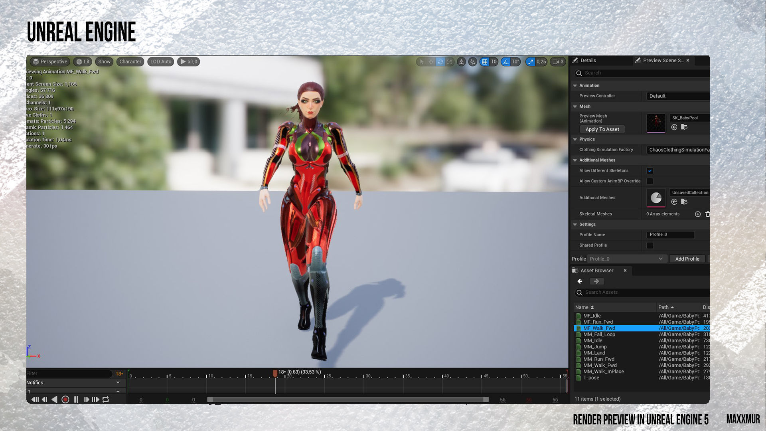This screenshot has height=431, width=766.
Task: Open the Lit view mode menu
Action: pyautogui.click(x=83, y=62)
